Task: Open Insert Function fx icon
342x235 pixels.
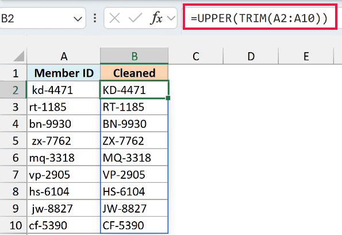Action: (156, 18)
